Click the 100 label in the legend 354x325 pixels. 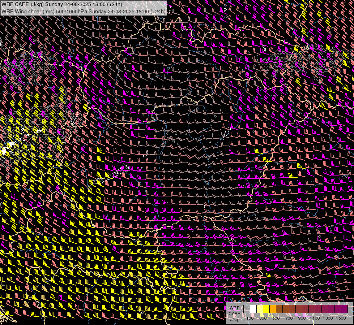pos(250,318)
